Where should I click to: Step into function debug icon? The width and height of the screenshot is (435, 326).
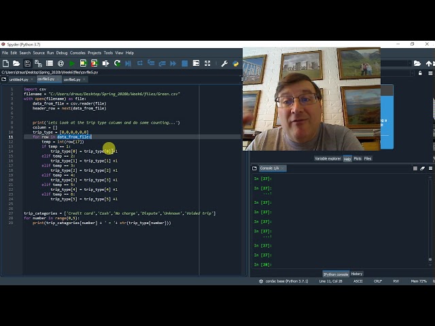(x=151, y=63)
